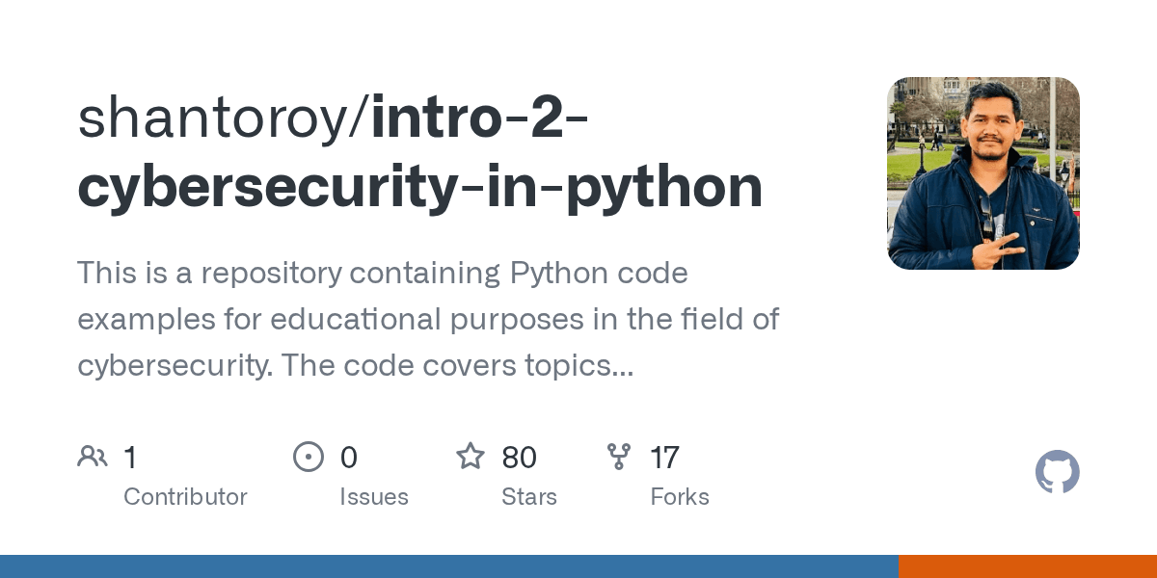Click the fork count 17

click(665, 457)
